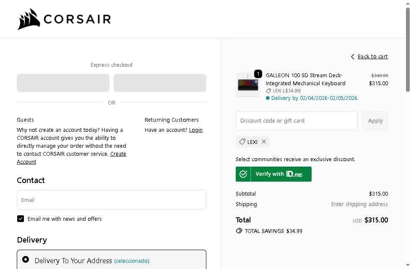Viewport: 411px width, 269px height.
Task: Click the Express checkout heading
Action: pyautogui.click(x=112, y=65)
